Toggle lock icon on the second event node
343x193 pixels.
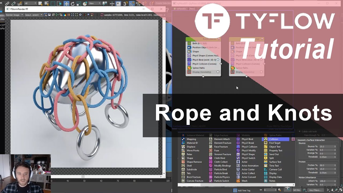pos(262,39)
